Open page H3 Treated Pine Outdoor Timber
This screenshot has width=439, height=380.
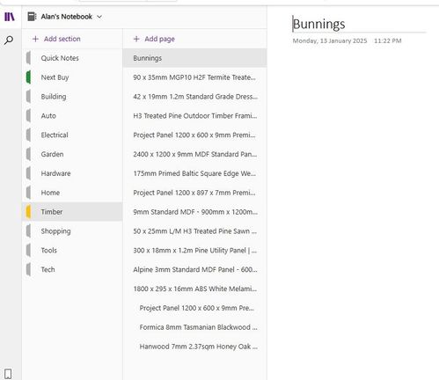[195, 116]
